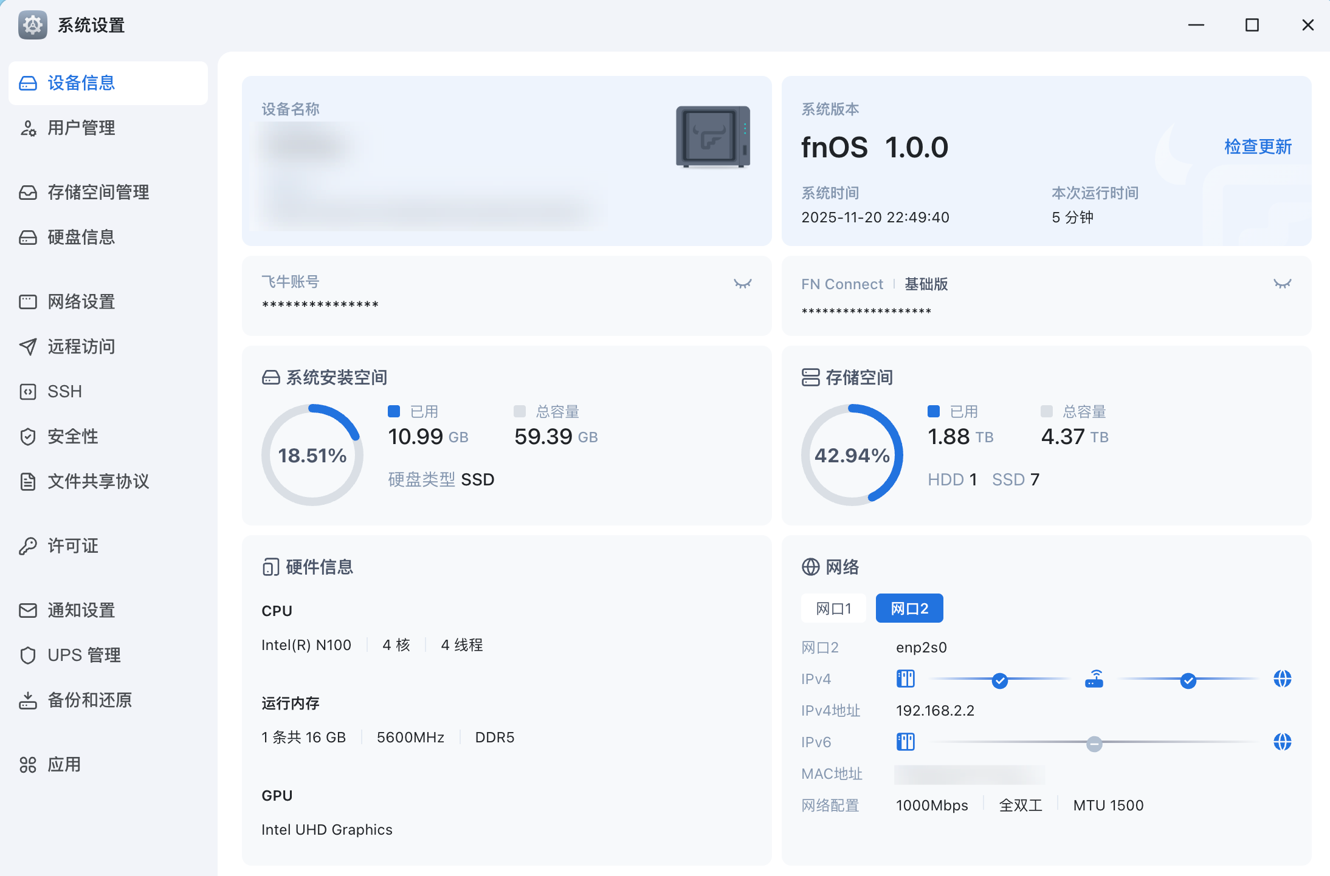Open 用户管理 in sidebar

pyautogui.click(x=81, y=128)
